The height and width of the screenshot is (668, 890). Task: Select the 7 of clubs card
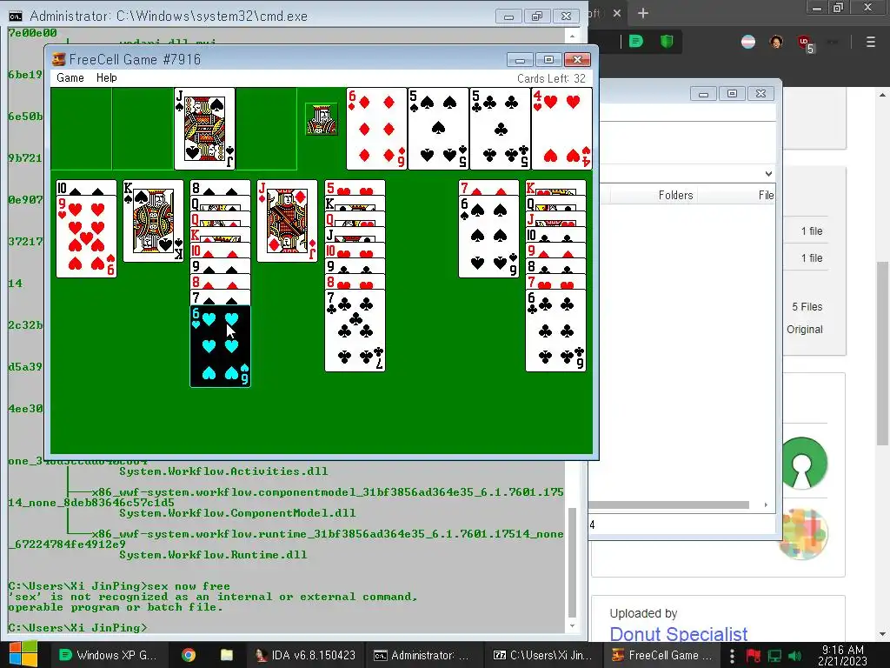(x=355, y=331)
